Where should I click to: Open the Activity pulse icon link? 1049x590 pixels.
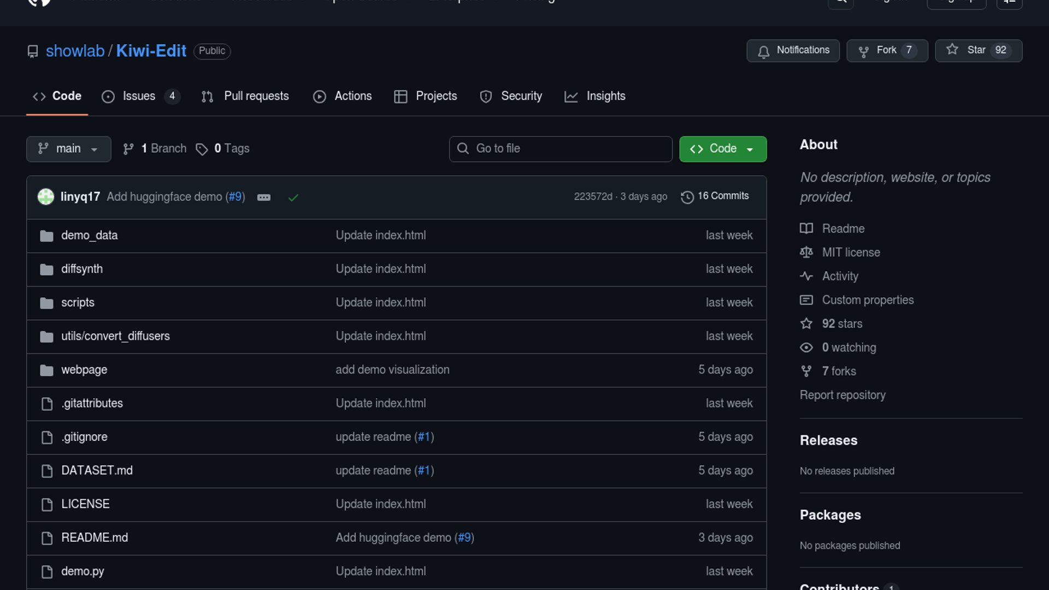tap(806, 276)
